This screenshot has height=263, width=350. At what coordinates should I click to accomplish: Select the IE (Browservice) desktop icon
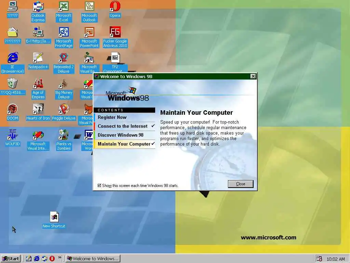click(13, 63)
